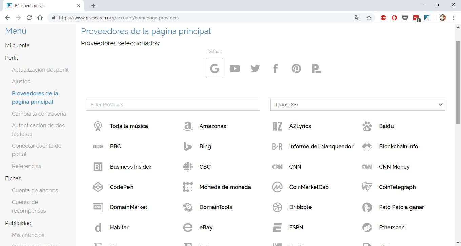
Task: Open the Todos (88) category dropdown
Action: [x=358, y=105]
